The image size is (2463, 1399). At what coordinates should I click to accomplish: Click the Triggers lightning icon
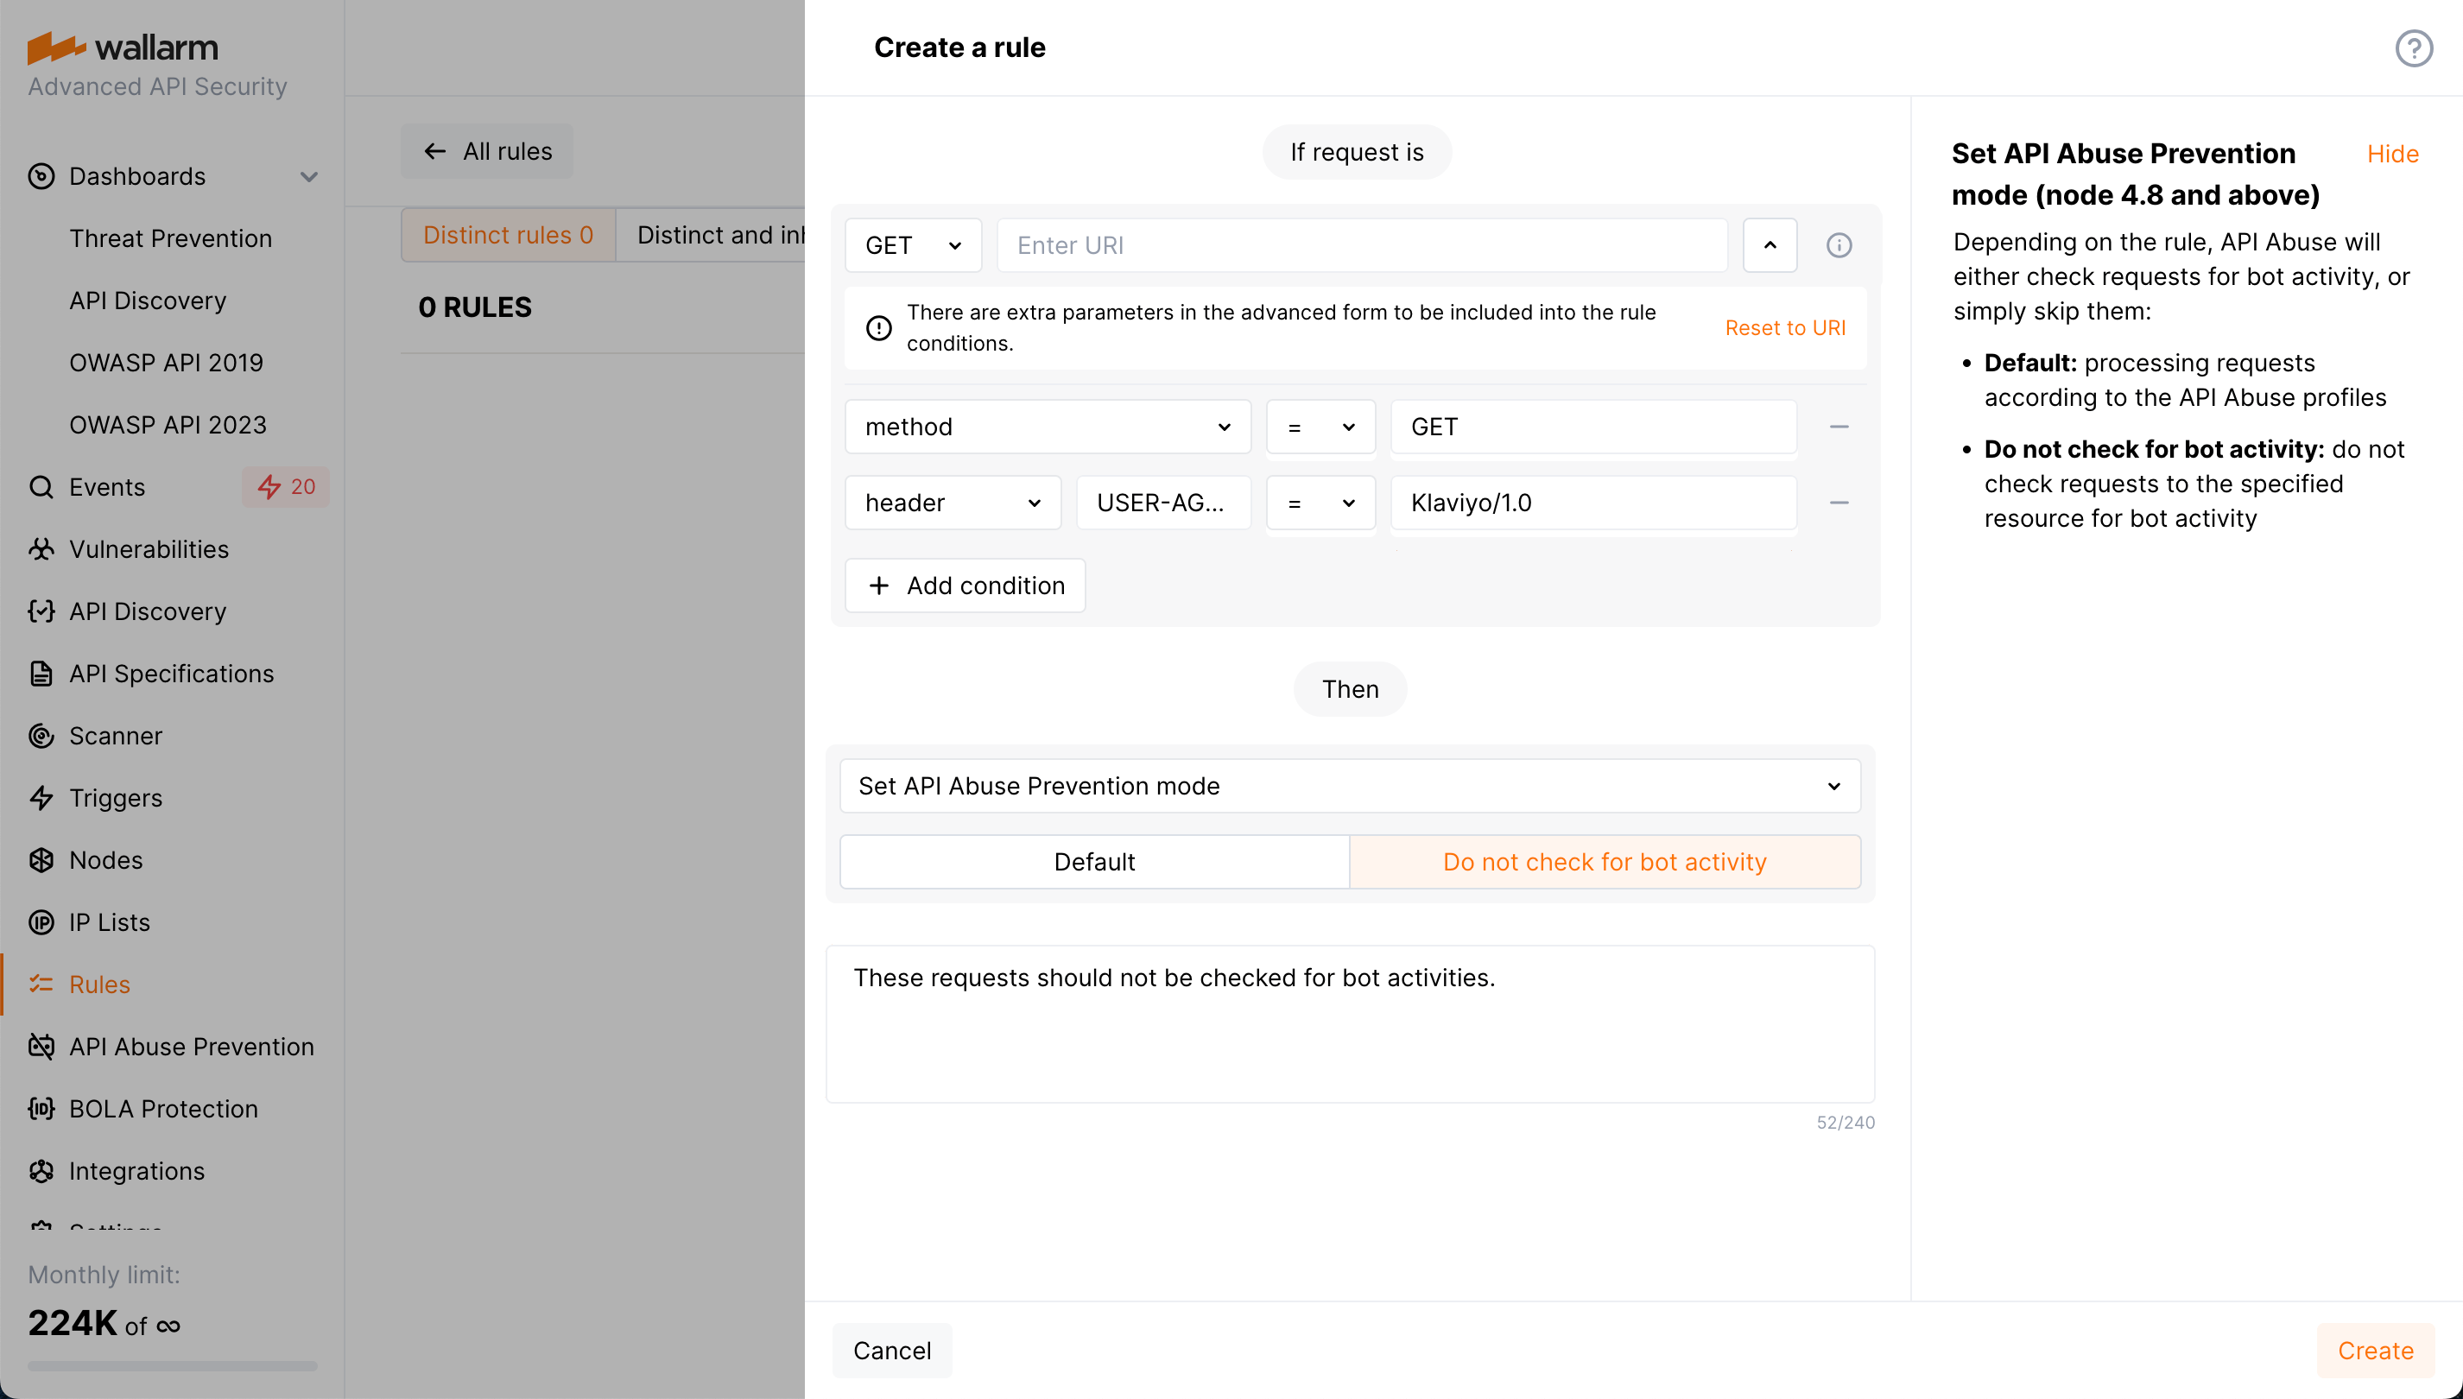tap(41, 797)
